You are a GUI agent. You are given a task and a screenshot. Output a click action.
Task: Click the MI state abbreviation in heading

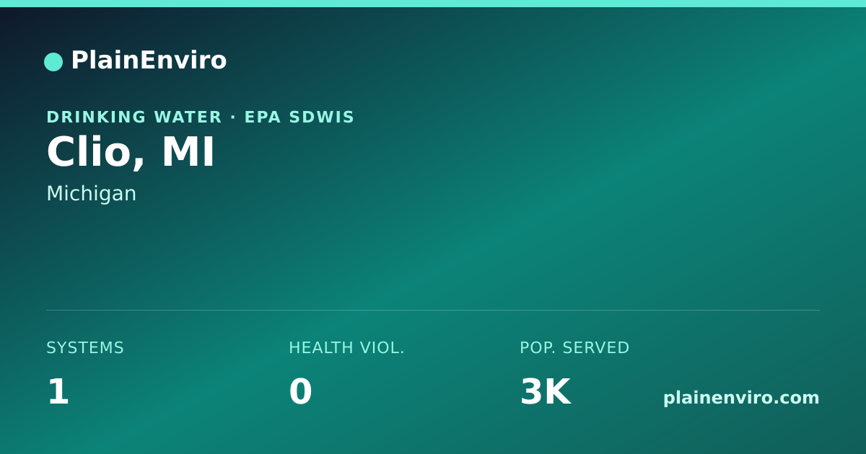pyautogui.click(x=188, y=152)
